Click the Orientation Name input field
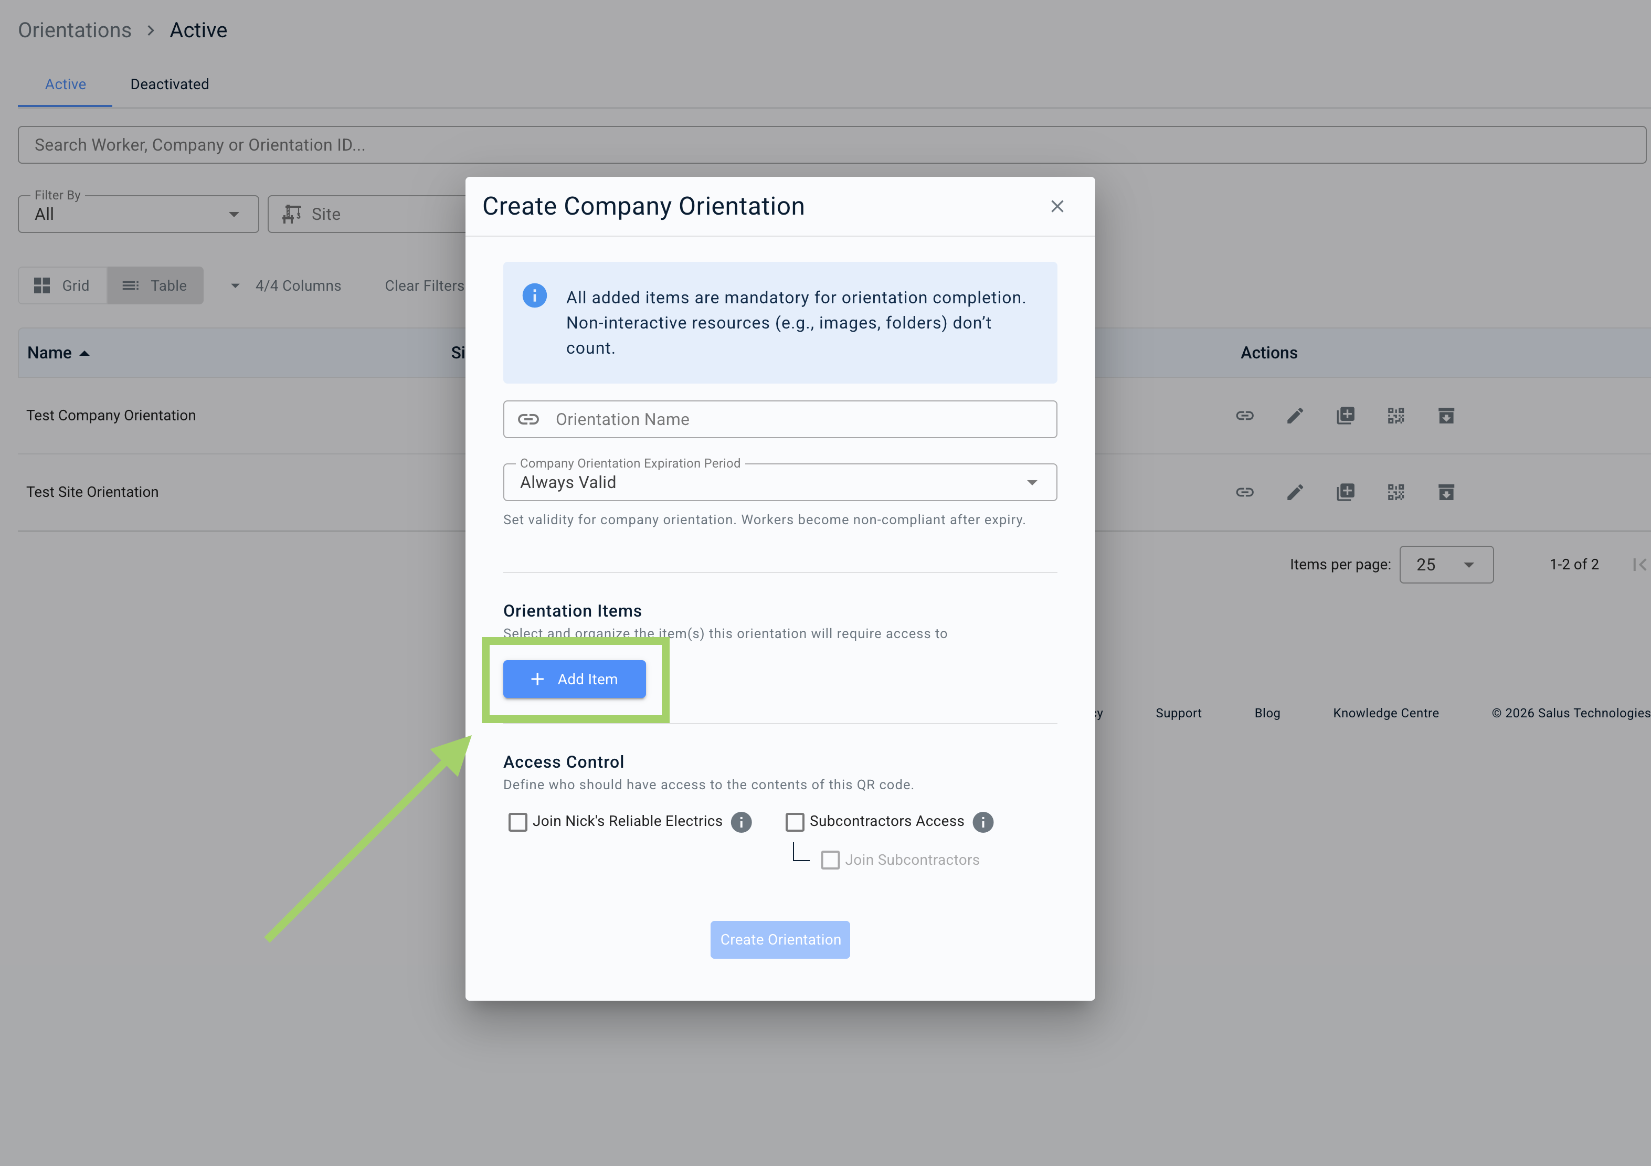Image resolution: width=1651 pixels, height=1166 pixels. [798, 419]
